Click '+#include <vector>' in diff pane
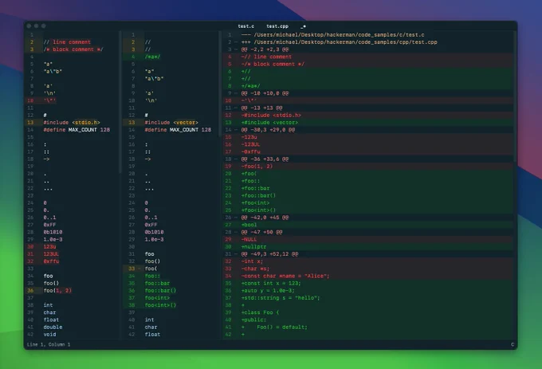This screenshot has height=369, width=542. tap(269, 123)
